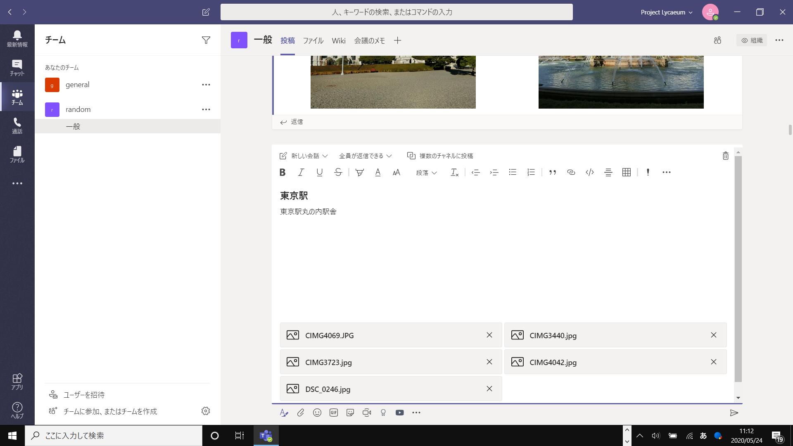Toggle underline text formatting

tap(319, 173)
